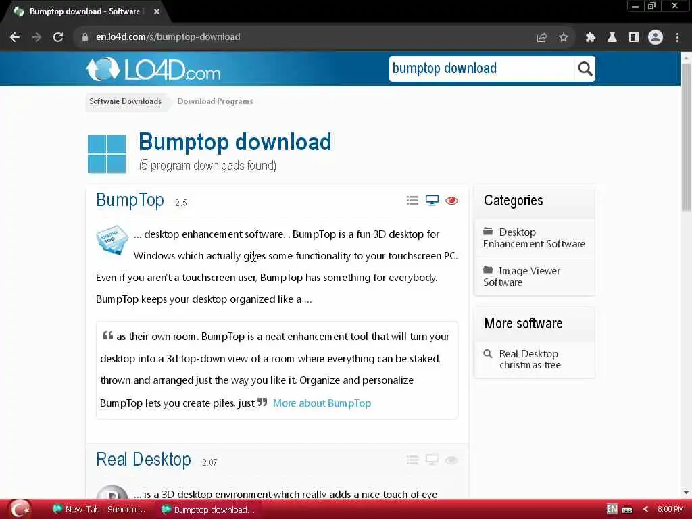The height and width of the screenshot is (519, 692).
Task: Click the scrollbar up arrow
Action: (686, 58)
